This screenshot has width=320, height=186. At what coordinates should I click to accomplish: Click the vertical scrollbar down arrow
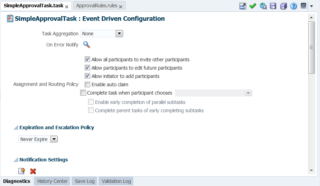pyautogui.click(x=311, y=170)
